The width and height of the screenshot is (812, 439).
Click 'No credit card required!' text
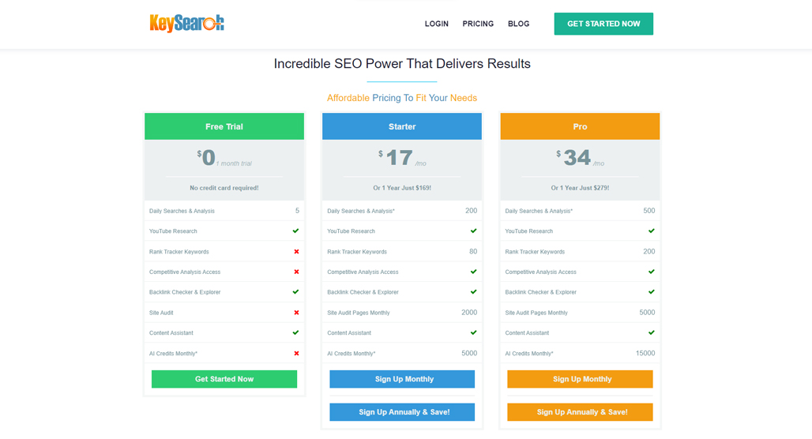224,188
